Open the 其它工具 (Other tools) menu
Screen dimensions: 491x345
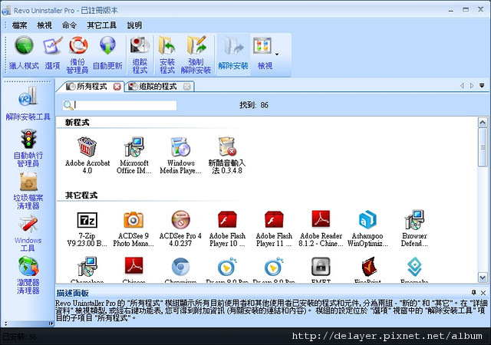(x=102, y=25)
